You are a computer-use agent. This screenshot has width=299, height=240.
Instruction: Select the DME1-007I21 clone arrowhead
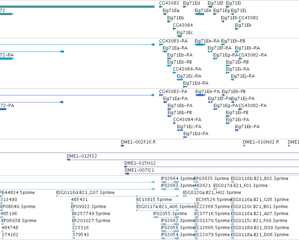pyautogui.click(x=127, y=174)
